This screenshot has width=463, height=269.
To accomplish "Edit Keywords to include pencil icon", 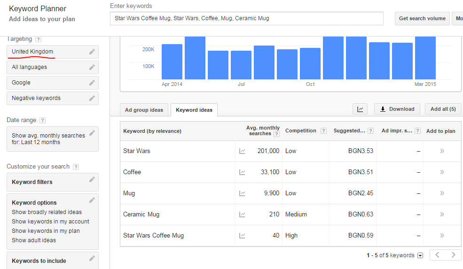I will tap(92, 258).
